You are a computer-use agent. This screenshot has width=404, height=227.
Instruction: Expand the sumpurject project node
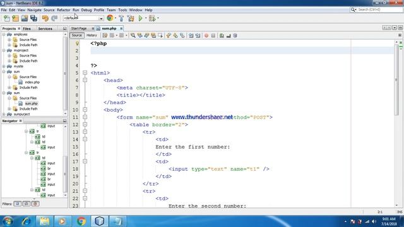click(x=4, y=114)
